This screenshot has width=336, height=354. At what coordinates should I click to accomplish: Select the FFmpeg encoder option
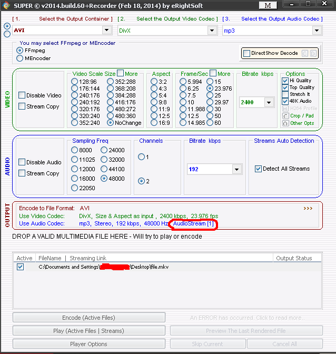tap(20, 51)
